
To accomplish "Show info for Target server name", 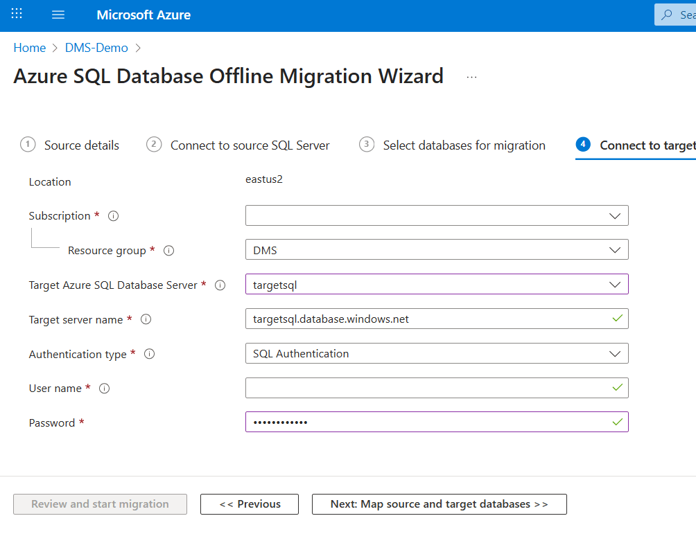I will (146, 320).
